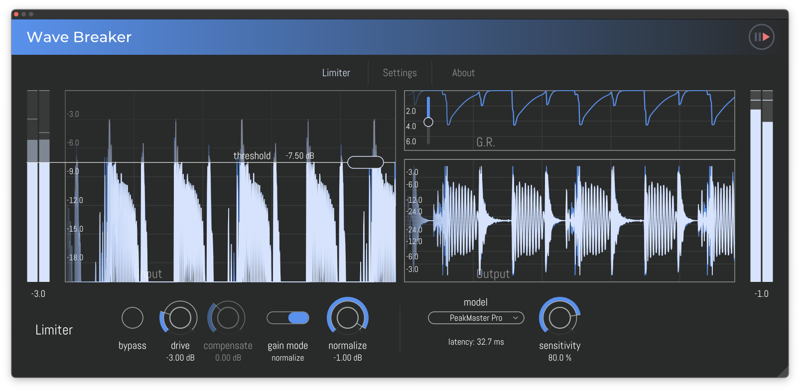Click the pause/play icon in header
This screenshot has height=391, width=800.
(x=761, y=37)
